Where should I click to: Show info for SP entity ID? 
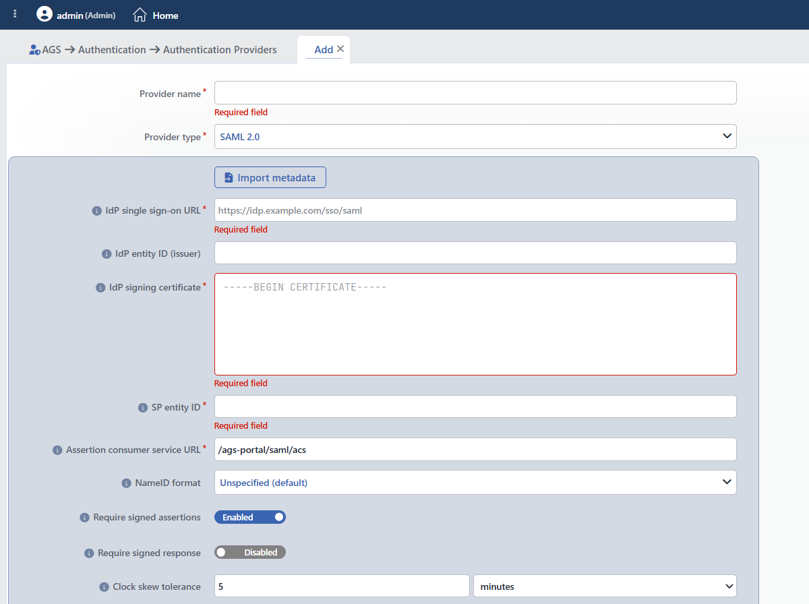point(142,407)
